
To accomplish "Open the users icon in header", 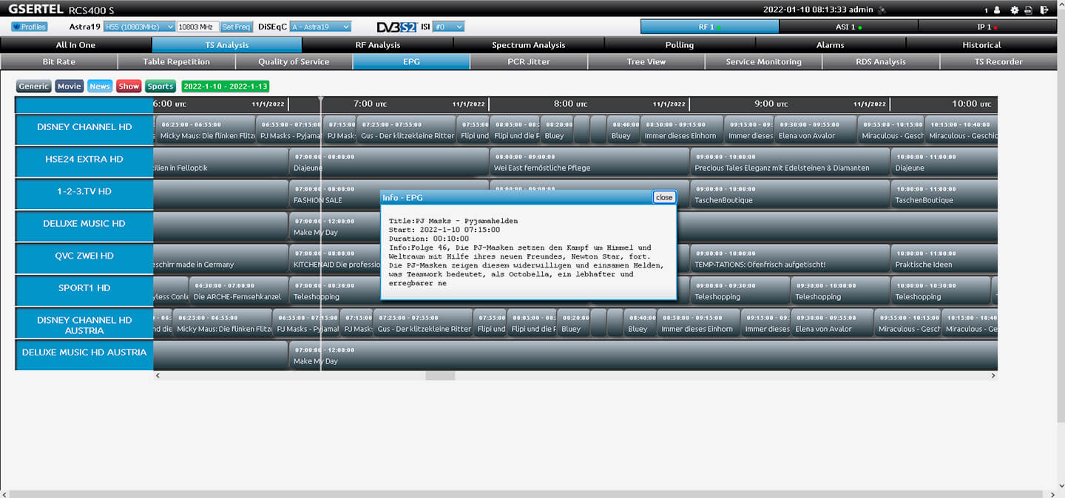I will pos(996,10).
